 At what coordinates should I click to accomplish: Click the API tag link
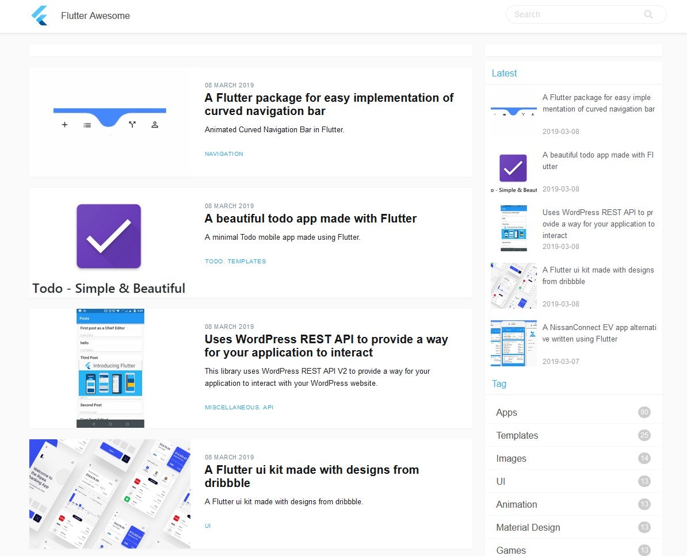point(268,407)
